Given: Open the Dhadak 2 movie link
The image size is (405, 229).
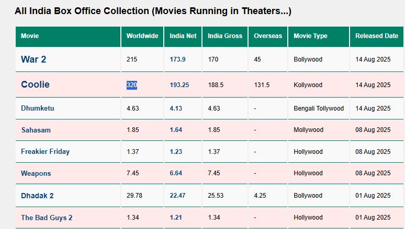Looking at the screenshot, I should coord(37,196).
